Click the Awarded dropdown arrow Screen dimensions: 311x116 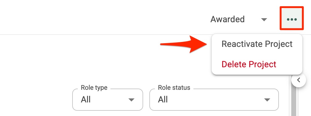pyautogui.click(x=264, y=20)
